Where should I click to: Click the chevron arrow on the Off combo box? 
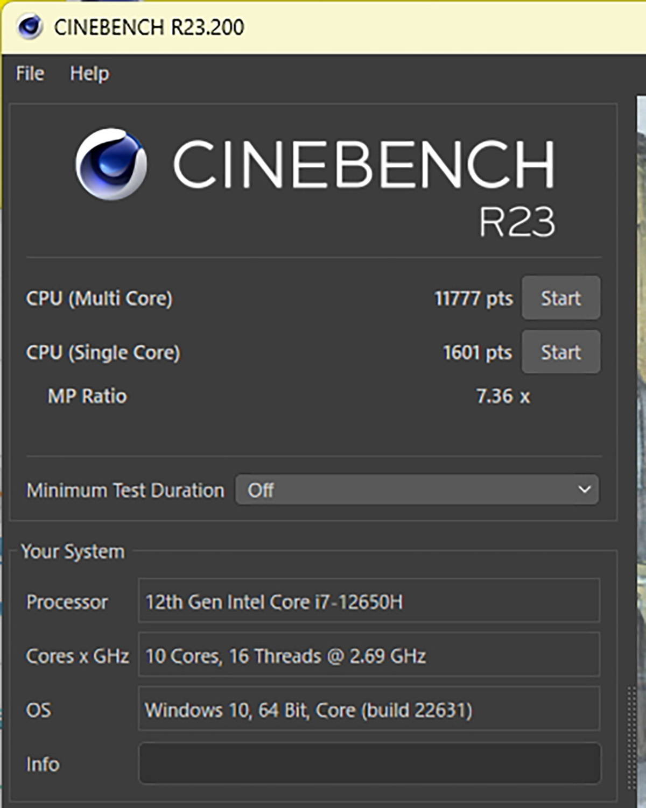[584, 490]
